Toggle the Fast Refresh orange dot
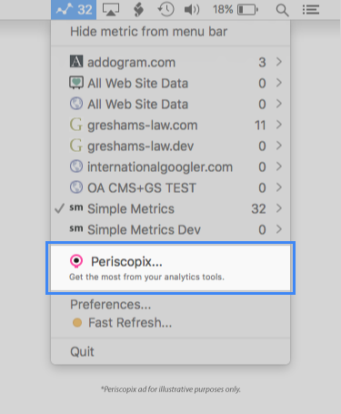 click(77, 322)
